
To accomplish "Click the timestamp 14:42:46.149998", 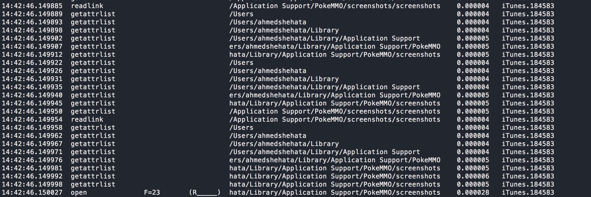I will click(32, 185).
